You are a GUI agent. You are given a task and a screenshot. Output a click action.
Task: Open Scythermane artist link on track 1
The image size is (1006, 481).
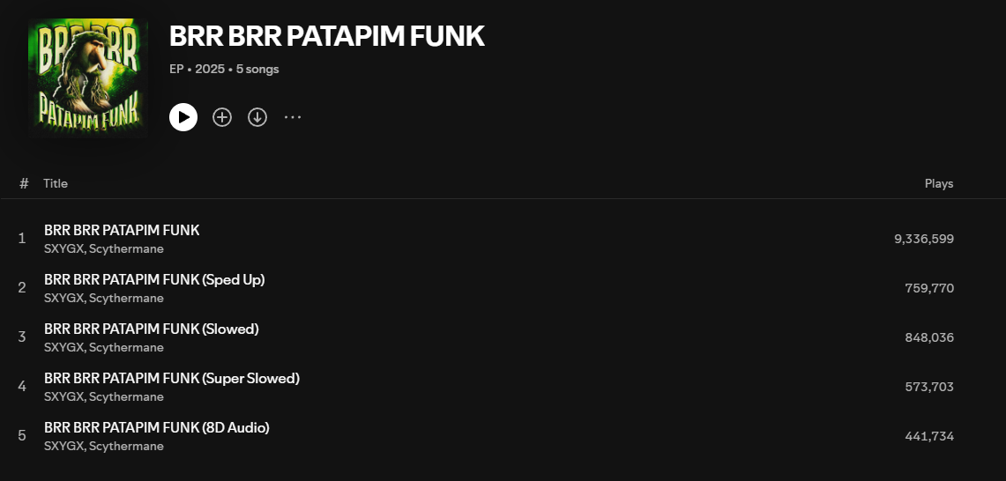126,249
